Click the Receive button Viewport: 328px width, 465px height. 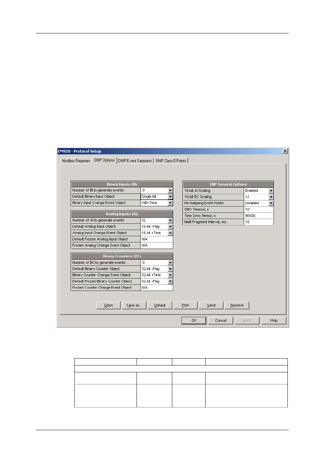237,305
